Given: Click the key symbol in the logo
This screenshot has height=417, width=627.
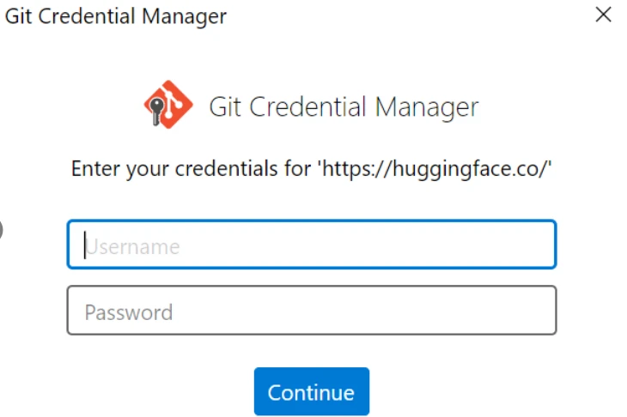Looking at the screenshot, I should tap(157, 108).
